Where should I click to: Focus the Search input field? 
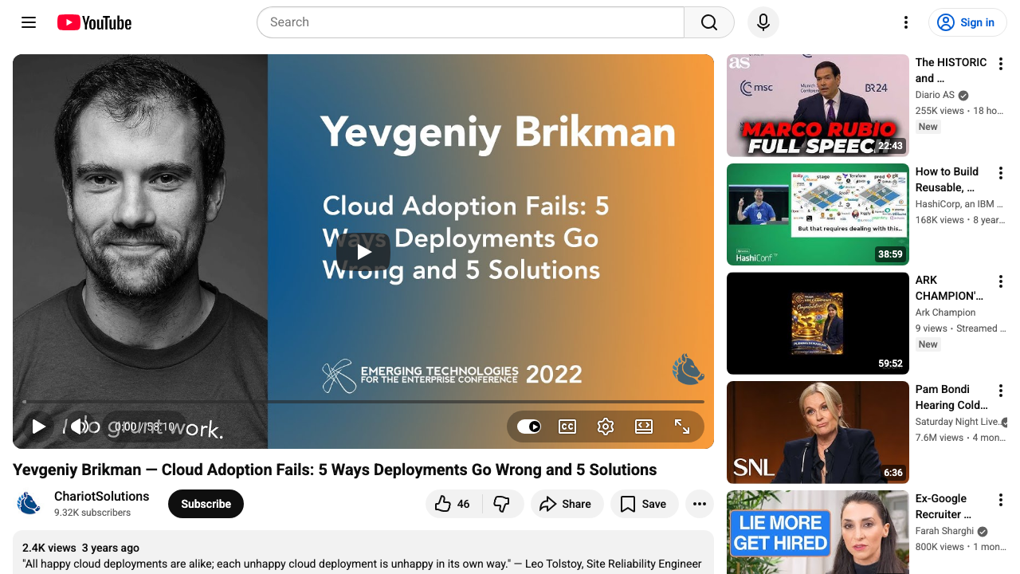470,22
